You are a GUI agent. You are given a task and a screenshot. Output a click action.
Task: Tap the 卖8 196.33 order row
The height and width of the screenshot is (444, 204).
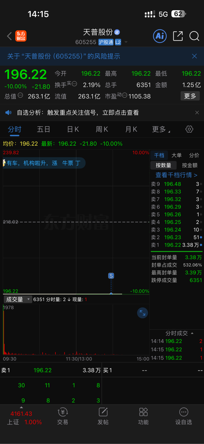tap(176, 191)
